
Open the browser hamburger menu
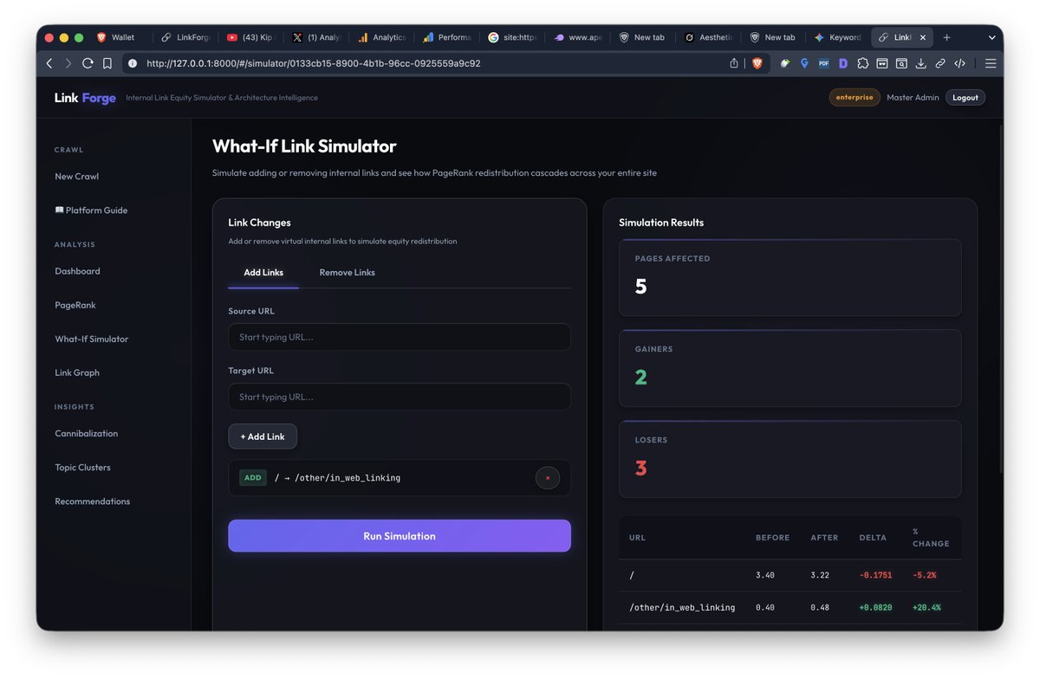click(x=991, y=63)
